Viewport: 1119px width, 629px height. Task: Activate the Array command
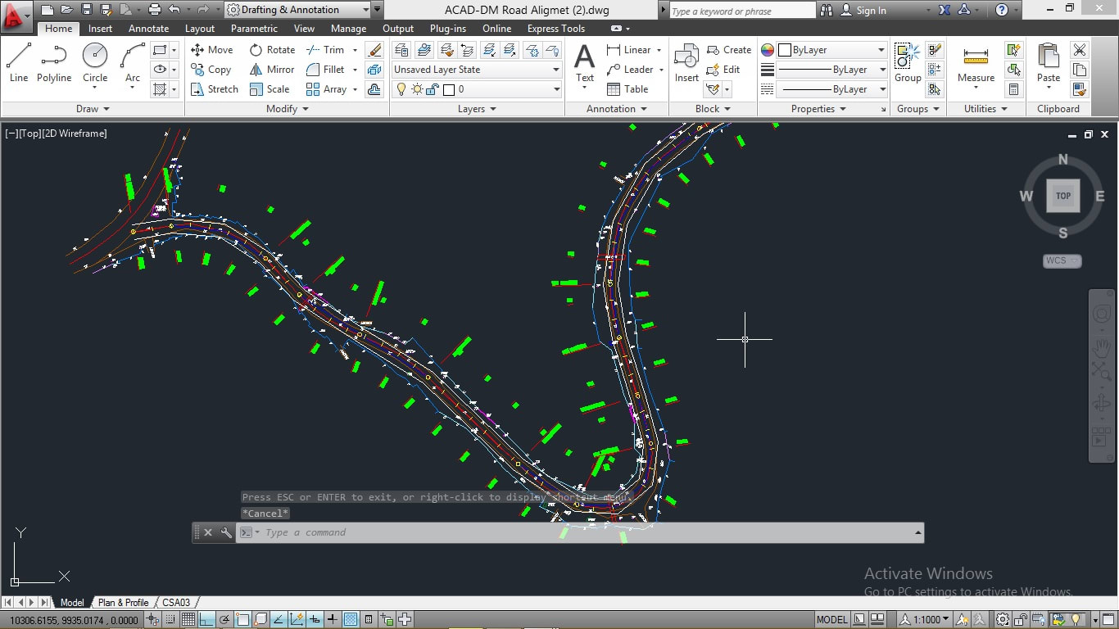[x=327, y=89]
